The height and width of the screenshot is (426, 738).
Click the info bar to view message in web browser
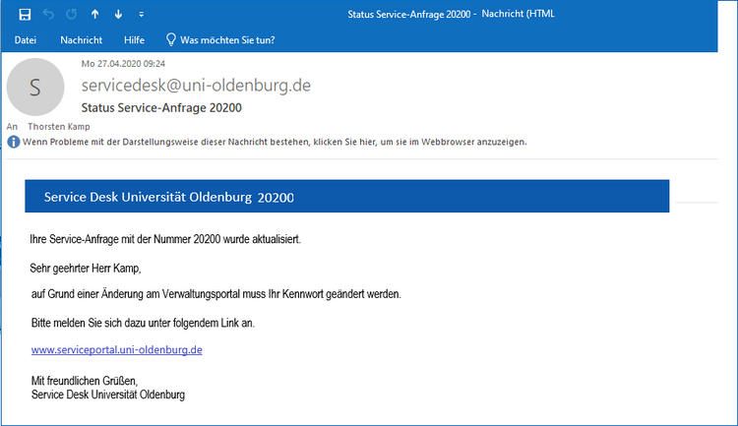click(275, 142)
